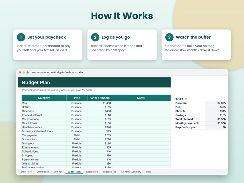Image resolution: width=244 pixels, height=183 pixels.
Task: Click the Flexible type of Dining out
Action: [x=77, y=143]
